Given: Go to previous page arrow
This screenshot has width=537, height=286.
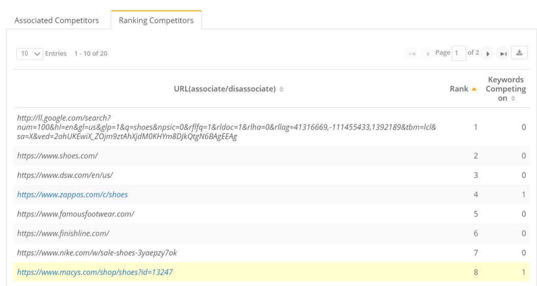Looking at the screenshot, I should coord(427,54).
